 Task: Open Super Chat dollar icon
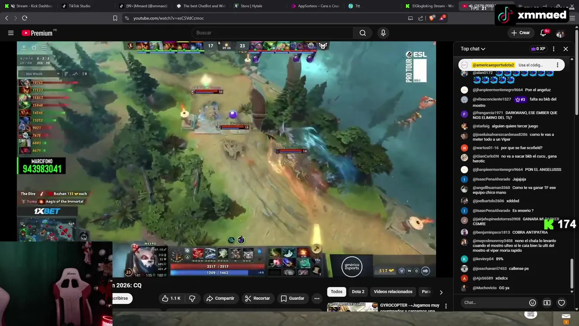click(x=547, y=302)
